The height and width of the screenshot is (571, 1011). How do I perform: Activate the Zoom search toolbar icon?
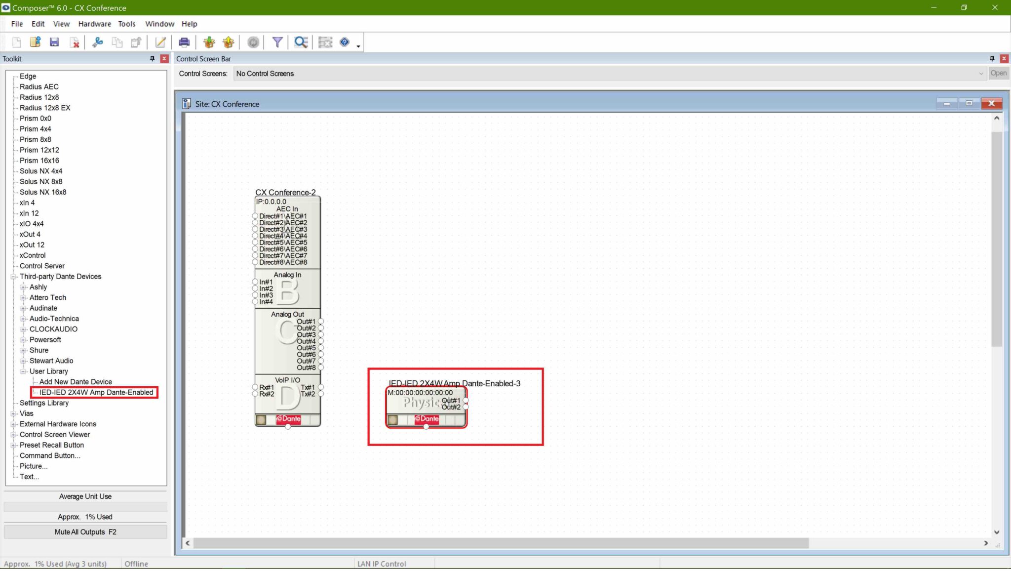[301, 42]
